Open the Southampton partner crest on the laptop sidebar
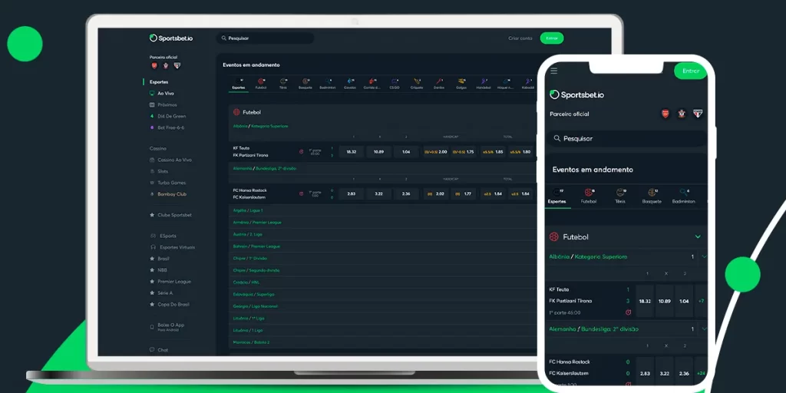 point(166,66)
